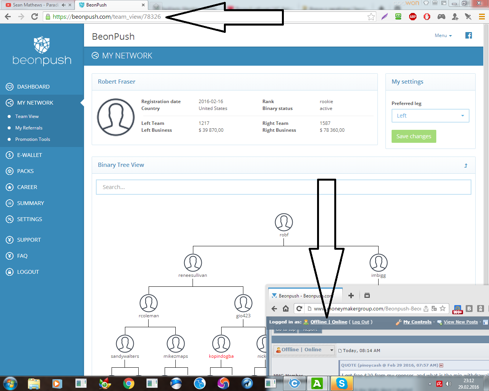489x391 pixels.
Task: Click the browser back arrow
Action: pyautogui.click(x=8, y=16)
